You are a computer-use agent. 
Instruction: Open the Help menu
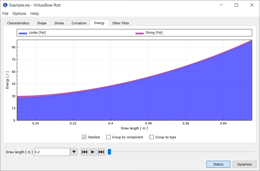click(35, 14)
